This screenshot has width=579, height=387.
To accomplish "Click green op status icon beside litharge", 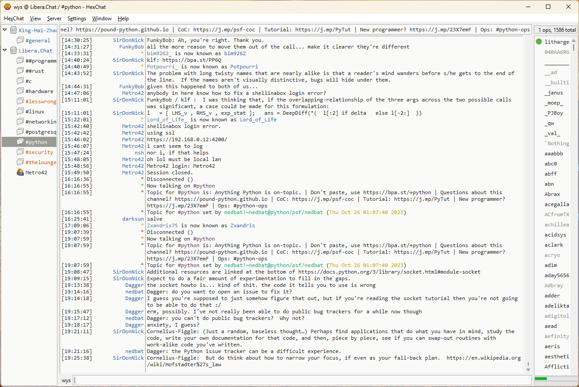I will pyautogui.click(x=538, y=42).
